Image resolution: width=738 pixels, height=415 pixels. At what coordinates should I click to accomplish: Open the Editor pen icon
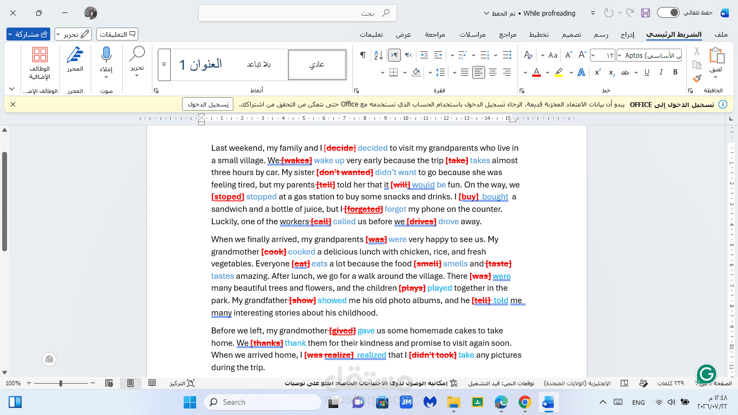click(75, 55)
